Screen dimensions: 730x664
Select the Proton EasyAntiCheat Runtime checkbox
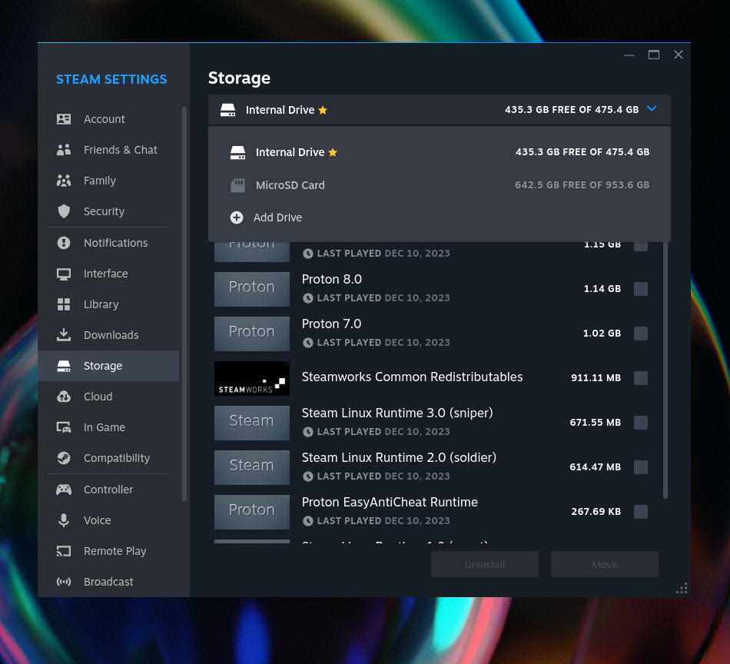tap(641, 512)
